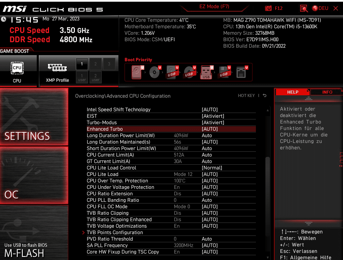Close the BIOS with the X icon
This screenshot has height=260, width=343.
click(336, 8)
